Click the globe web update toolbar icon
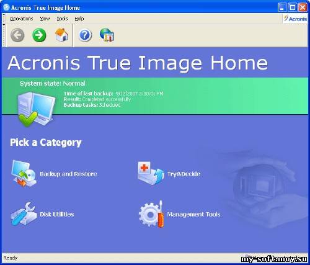The image size is (310, 265). pyautogui.click(x=107, y=35)
